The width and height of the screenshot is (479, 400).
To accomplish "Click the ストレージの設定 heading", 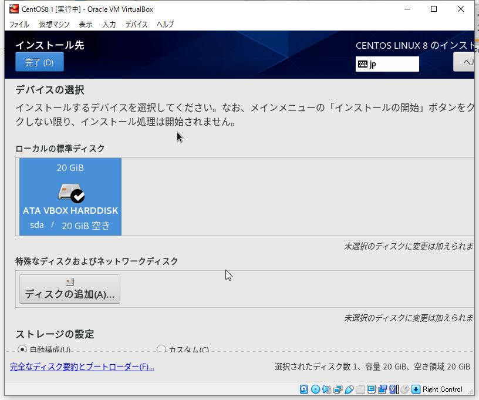I will pos(55,334).
